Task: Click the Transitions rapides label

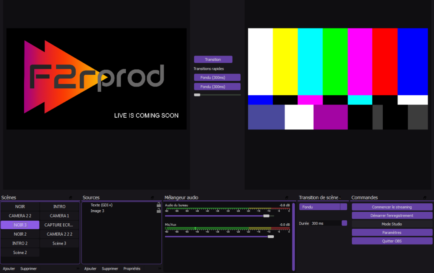Action: point(209,68)
